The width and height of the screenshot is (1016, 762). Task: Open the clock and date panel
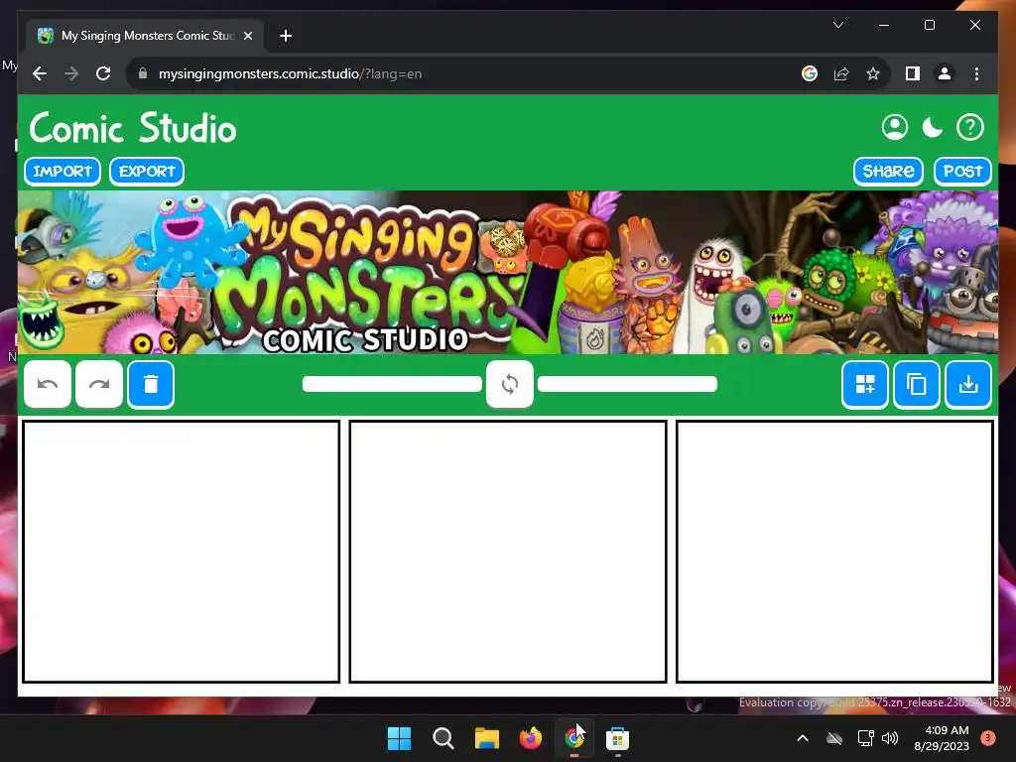pyautogui.click(x=942, y=738)
